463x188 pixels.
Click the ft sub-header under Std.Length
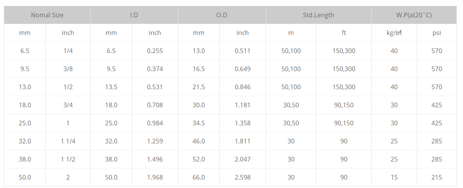(344, 33)
